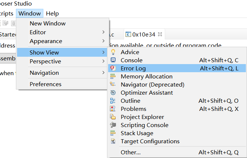Click the Advice lightbulb icon

(x=113, y=52)
